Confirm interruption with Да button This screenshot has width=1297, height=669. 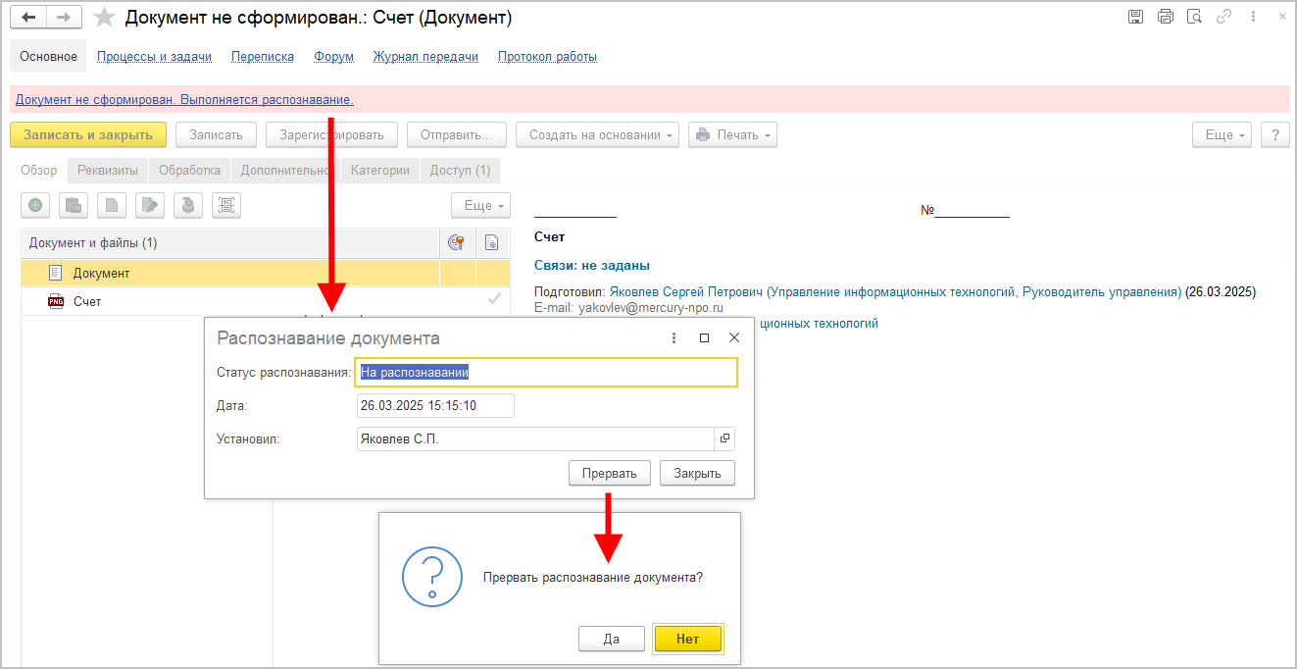point(611,639)
